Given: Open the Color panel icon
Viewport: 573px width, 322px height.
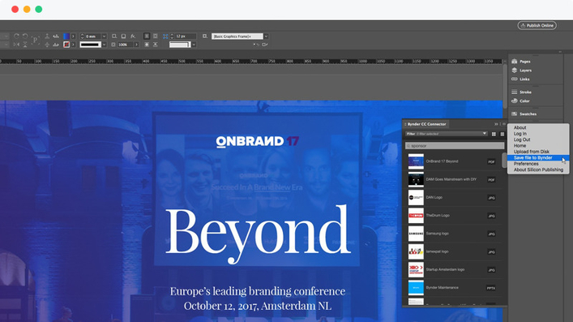Looking at the screenshot, I should 514,101.
